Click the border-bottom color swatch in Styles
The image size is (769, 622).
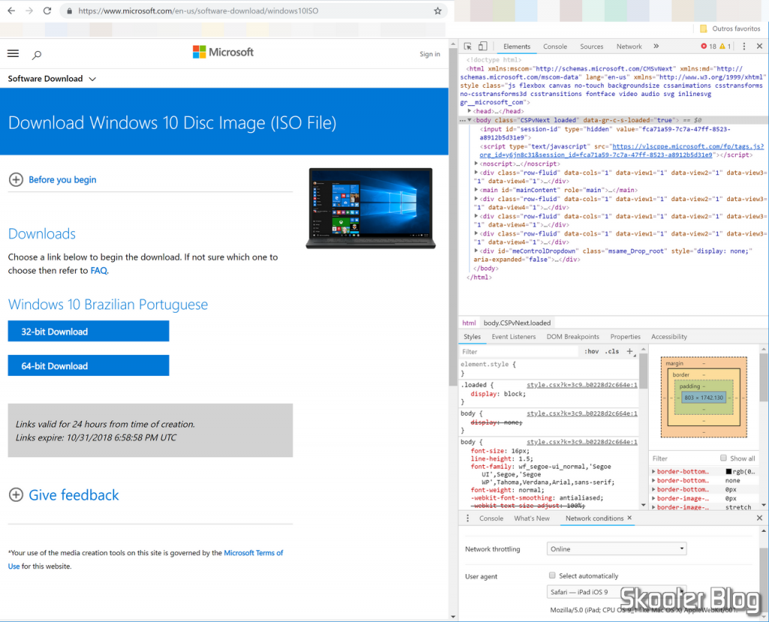(728, 471)
